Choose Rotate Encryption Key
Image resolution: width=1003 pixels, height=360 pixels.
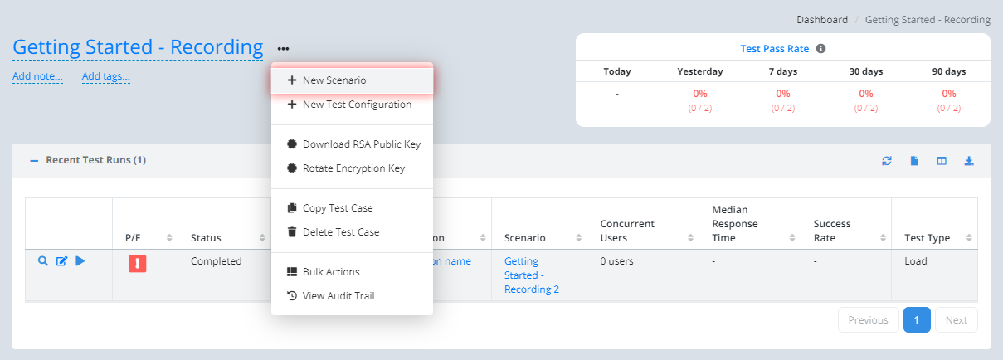pyautogui.click(x=352, y=168)
